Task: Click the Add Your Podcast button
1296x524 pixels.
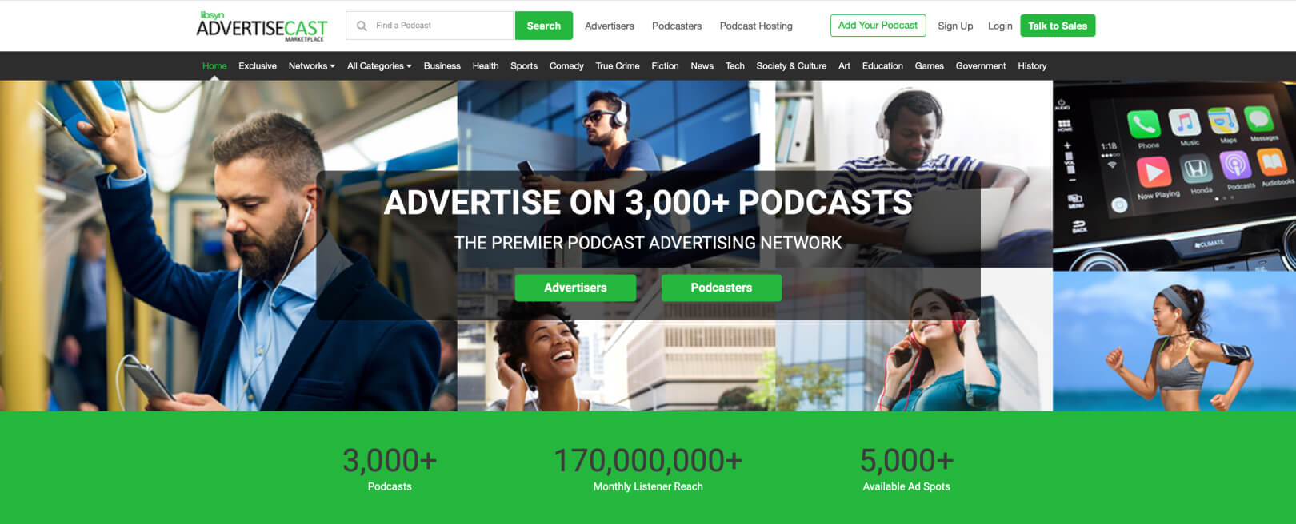Action: click(878, 26)
